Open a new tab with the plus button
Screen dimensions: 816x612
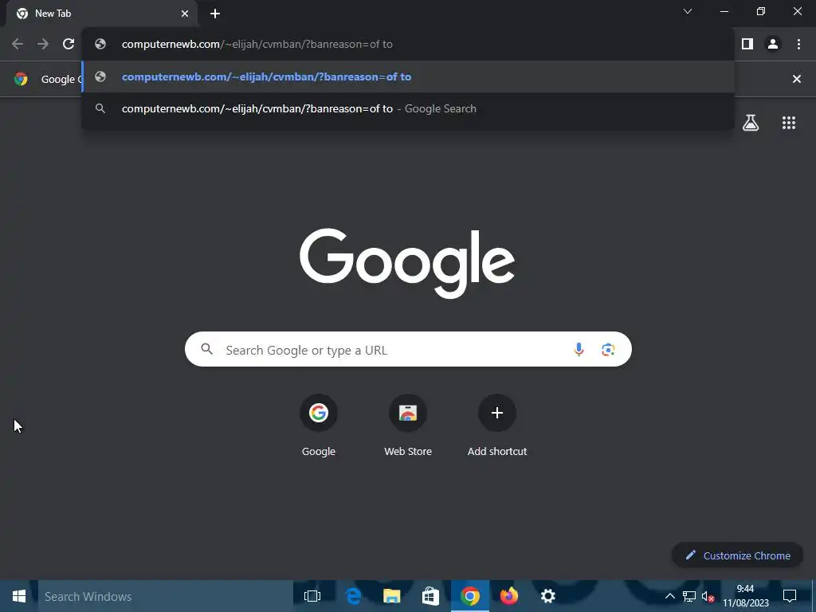tap(215, 14)
